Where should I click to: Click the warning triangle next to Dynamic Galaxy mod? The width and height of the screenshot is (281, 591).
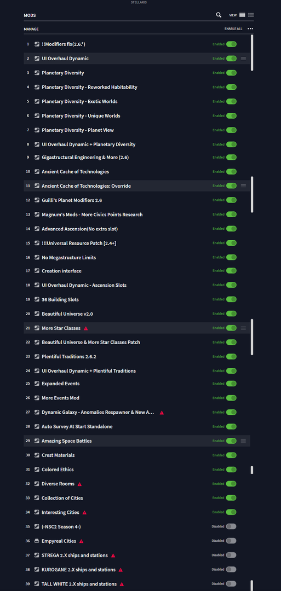162,413
